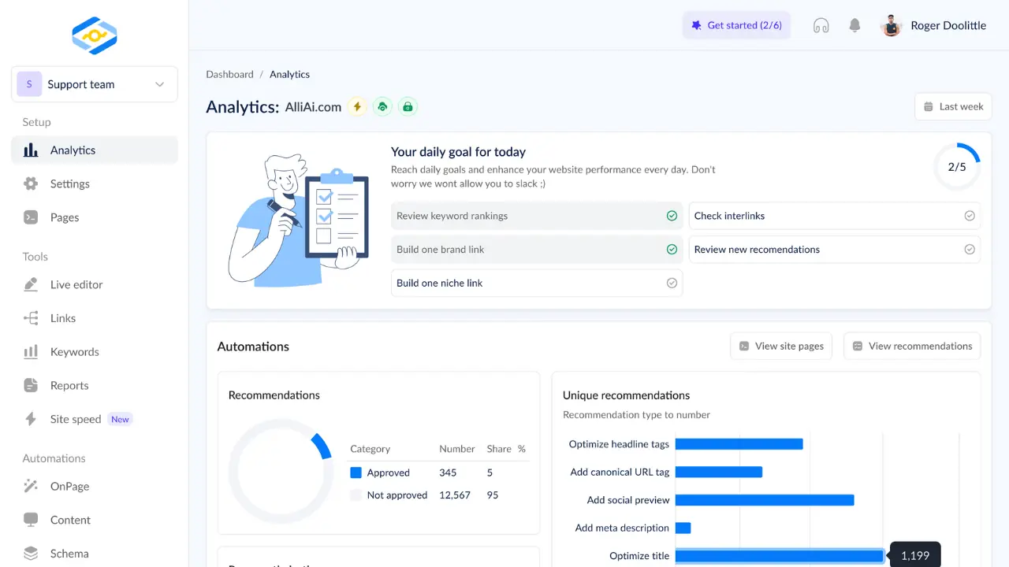Navigate to Dashboard in the breadcrumb

[229, 74]
